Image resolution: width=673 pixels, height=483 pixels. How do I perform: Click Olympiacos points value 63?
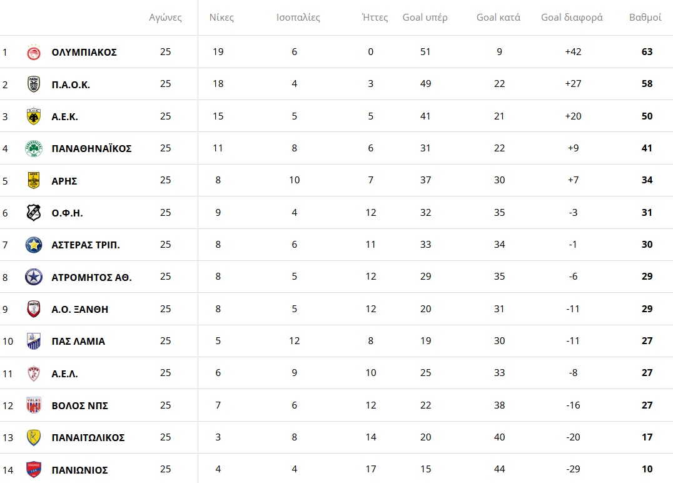pos(647,52)
